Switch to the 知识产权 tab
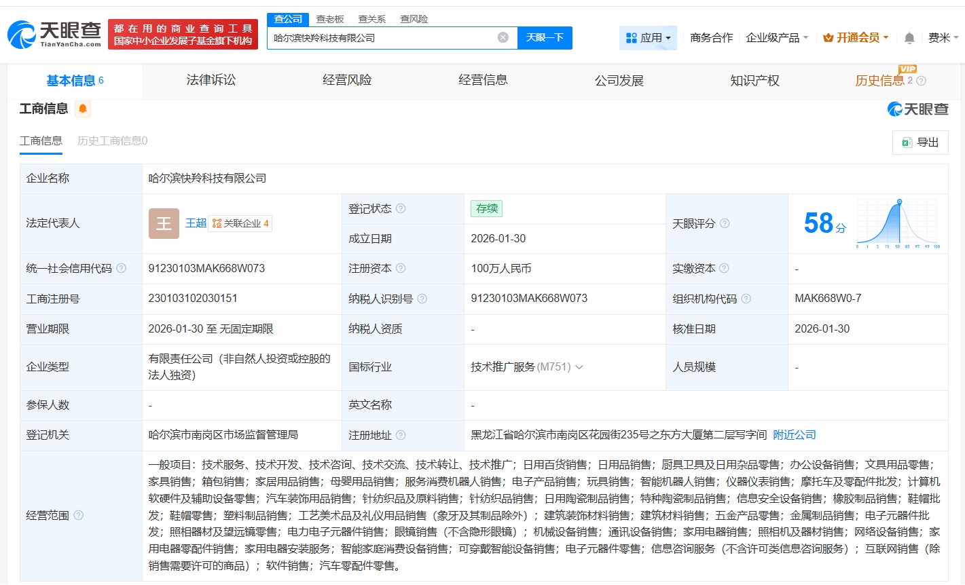965x585 pixels. 754,81
